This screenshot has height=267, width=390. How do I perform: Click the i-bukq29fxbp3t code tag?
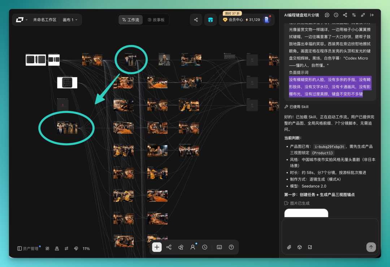[x=329, y=147]
